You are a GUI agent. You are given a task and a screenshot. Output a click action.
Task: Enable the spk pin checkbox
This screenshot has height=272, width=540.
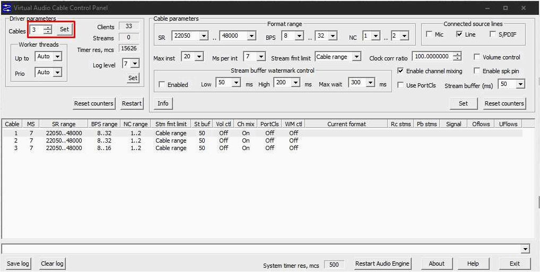tap(477, 71)
